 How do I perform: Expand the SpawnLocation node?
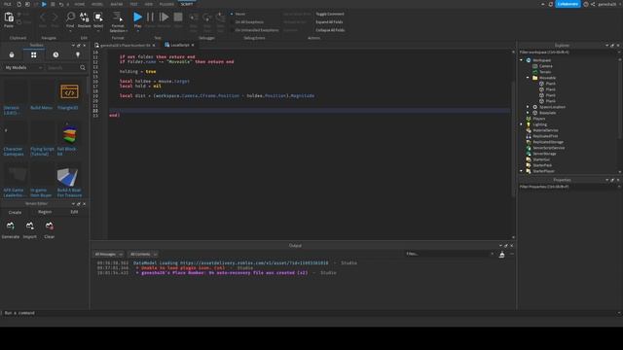point(528,107)
